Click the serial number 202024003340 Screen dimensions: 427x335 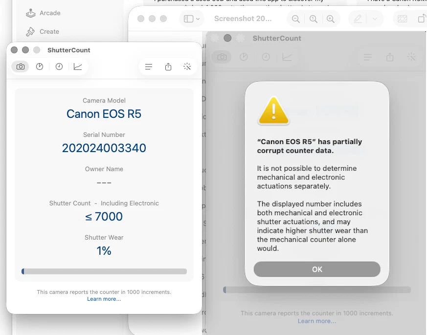[x=104, y=148]
